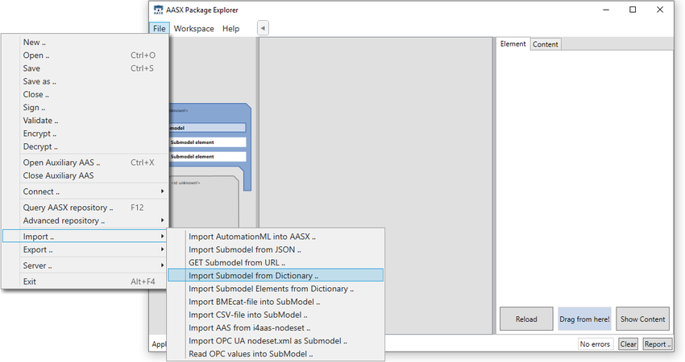Switch to the Element tab
Image resolution: width=685 pixels, height=362 pixels.
click(x=513, y=44)
